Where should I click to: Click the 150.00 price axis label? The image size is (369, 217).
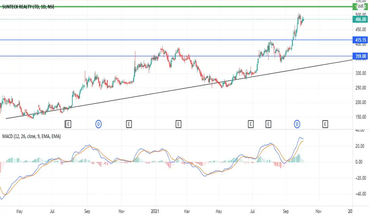(361, 117)
